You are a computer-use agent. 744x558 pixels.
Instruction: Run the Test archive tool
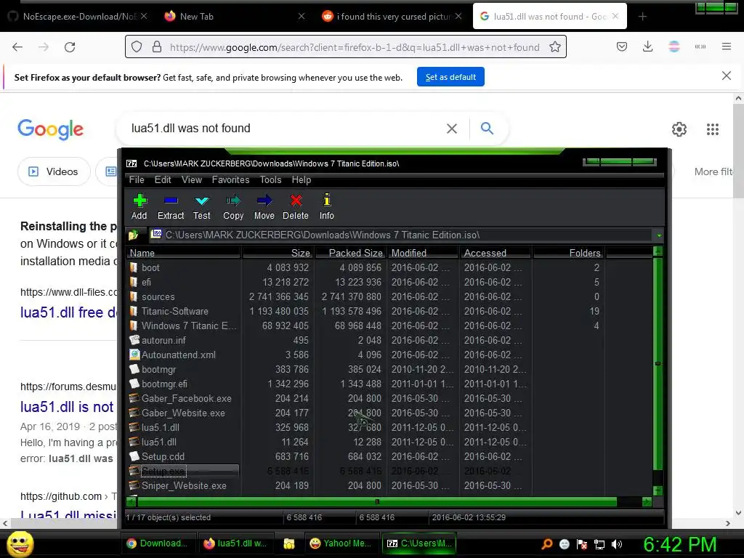pos(202,207)
